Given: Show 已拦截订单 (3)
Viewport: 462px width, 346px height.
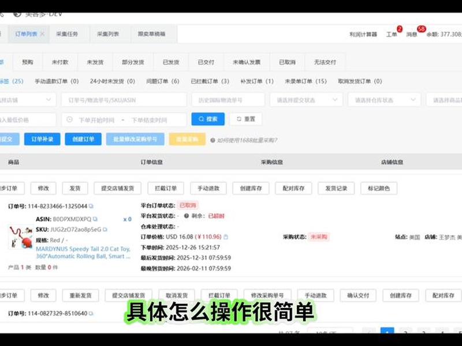Looking at the screenshot, I should [x=210, y=81].
